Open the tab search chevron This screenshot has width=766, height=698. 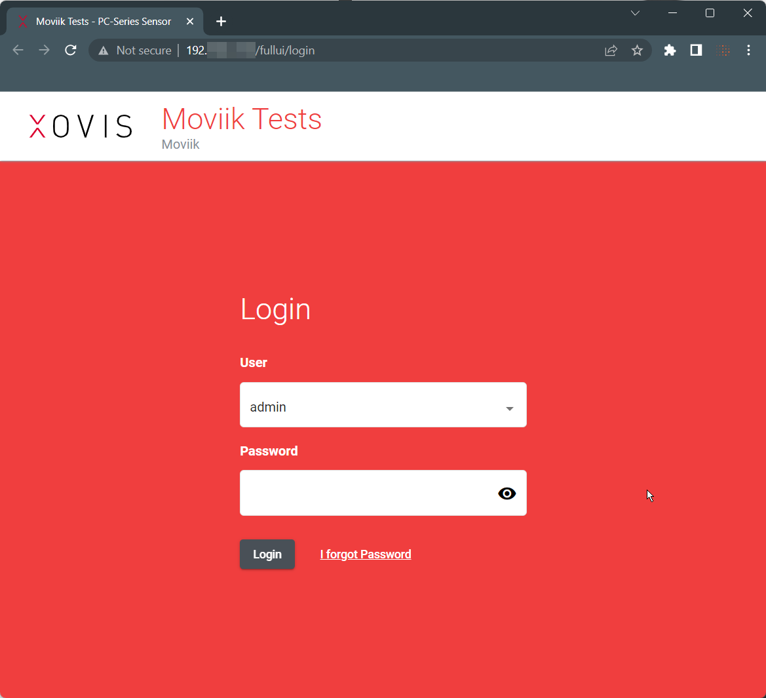635,13
